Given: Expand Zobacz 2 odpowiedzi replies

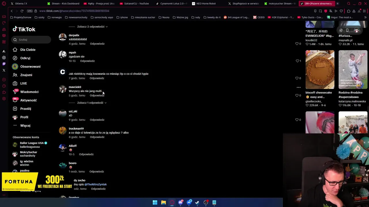Looking at the screenshot, I should [x=92, y=27].
